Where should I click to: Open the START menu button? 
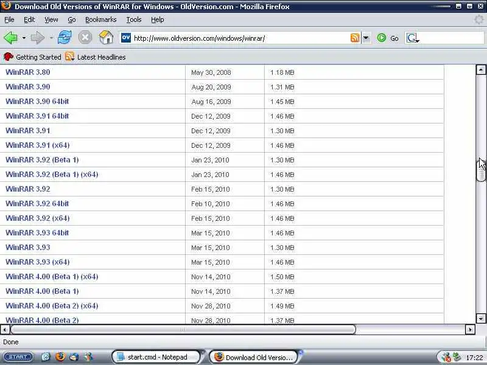click(x=18, y=357)
